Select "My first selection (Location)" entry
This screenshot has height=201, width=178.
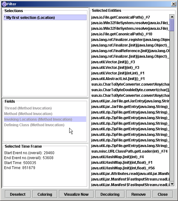[x=45, y=18]
